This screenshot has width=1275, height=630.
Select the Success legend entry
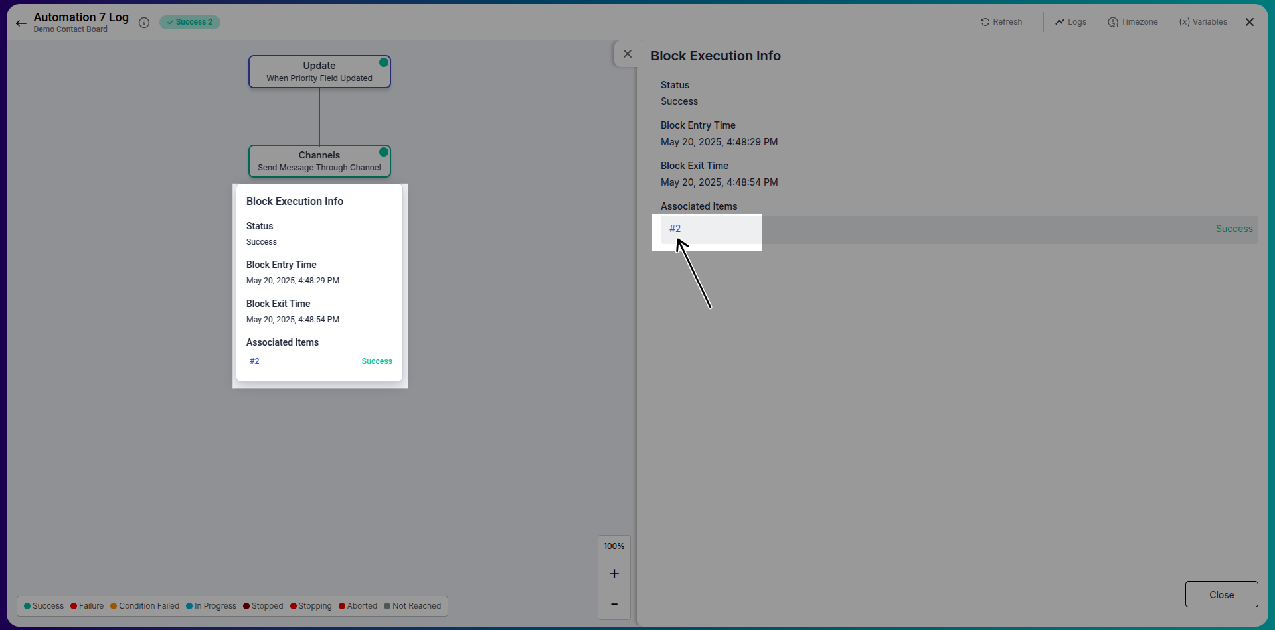tap(44, 606)
